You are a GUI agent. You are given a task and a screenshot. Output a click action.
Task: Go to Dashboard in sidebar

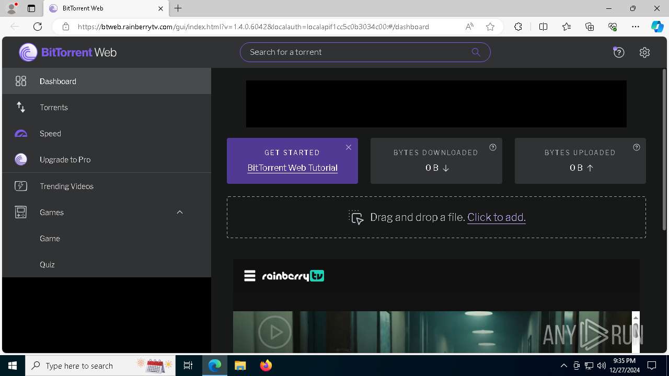[x=107, y=81]
